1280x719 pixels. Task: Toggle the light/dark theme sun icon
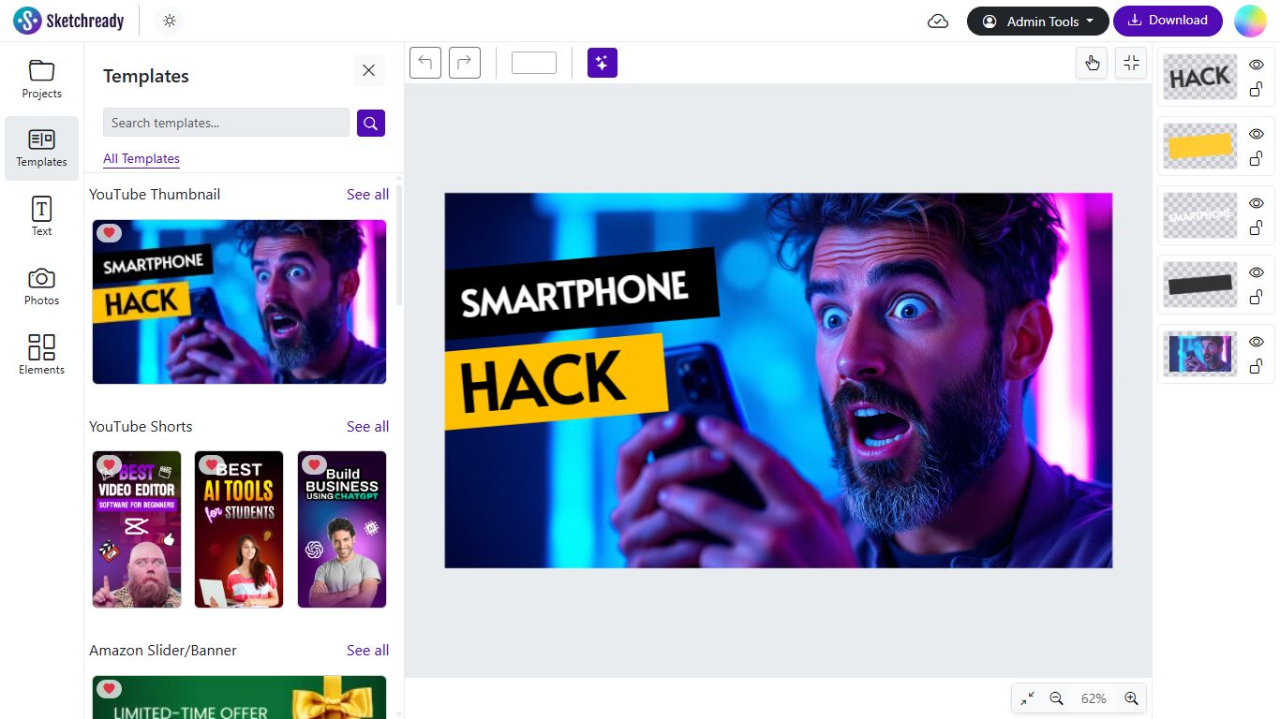pyautogui.click(x=169, y=21)
